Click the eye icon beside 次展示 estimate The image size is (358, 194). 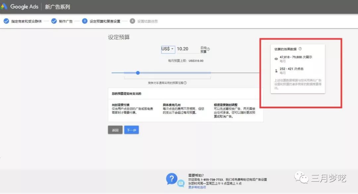click(x=276, y=59)
